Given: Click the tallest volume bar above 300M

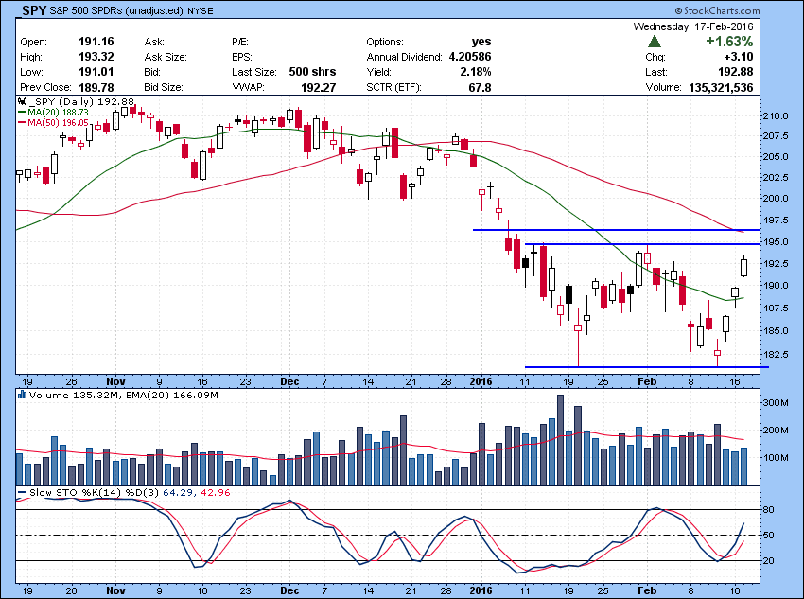Looking at the screenshot, I should point(561,440).
